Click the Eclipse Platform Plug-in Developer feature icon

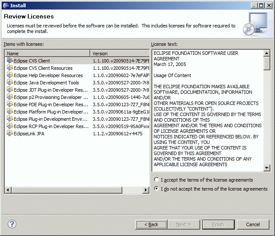pos(10,111)
